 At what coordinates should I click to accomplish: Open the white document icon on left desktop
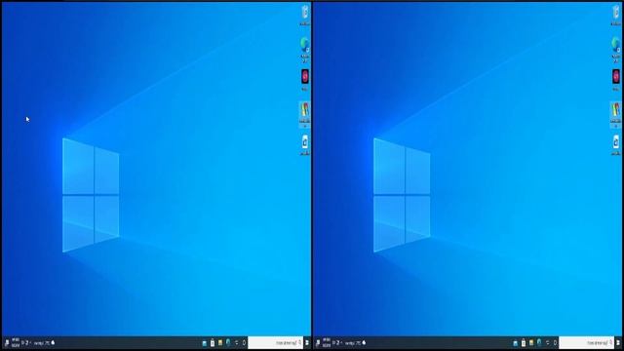tap(305, 145)
